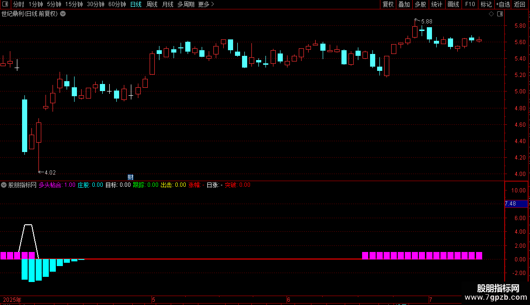Click the diamond icon above chart
530x305 pixels.
(x=492, y=14)
